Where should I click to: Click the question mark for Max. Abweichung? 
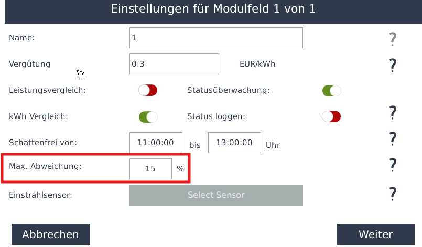click(392, 165)
